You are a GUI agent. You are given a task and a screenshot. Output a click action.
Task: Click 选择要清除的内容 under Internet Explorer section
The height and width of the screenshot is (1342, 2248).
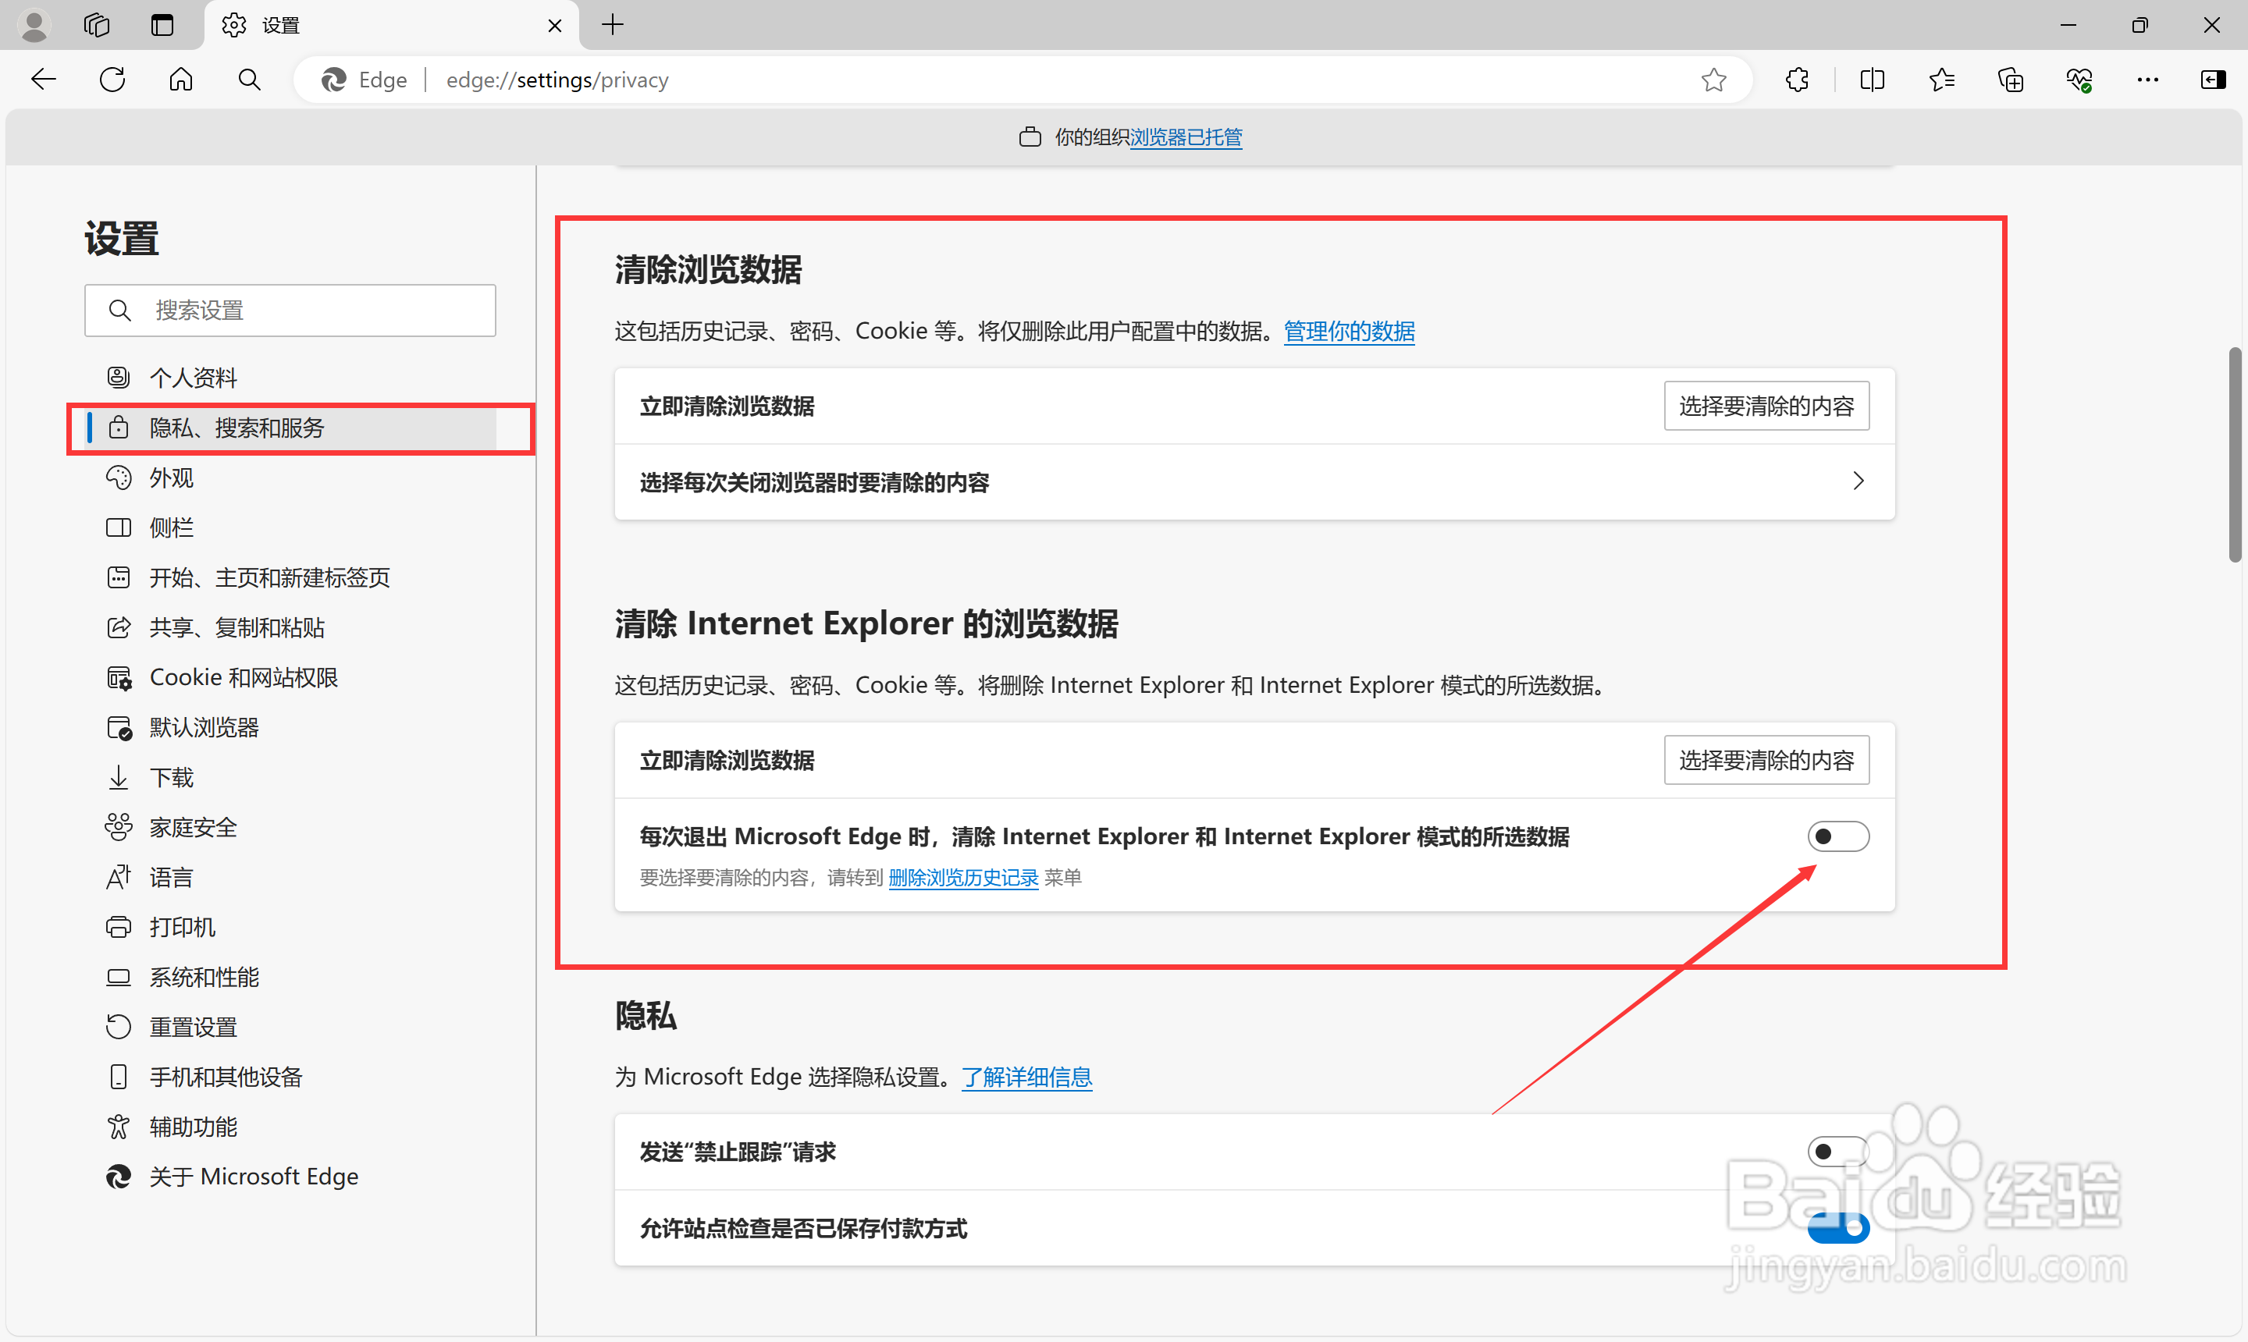click(x=1766, y=761)
